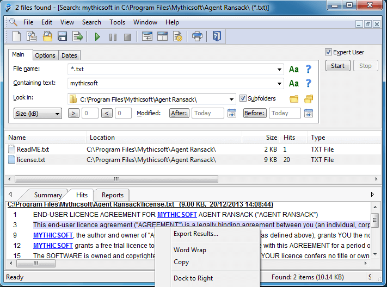Click the Print toolbar icon
This screenshot has width=387, height=287.
click(x=197, y=36)
